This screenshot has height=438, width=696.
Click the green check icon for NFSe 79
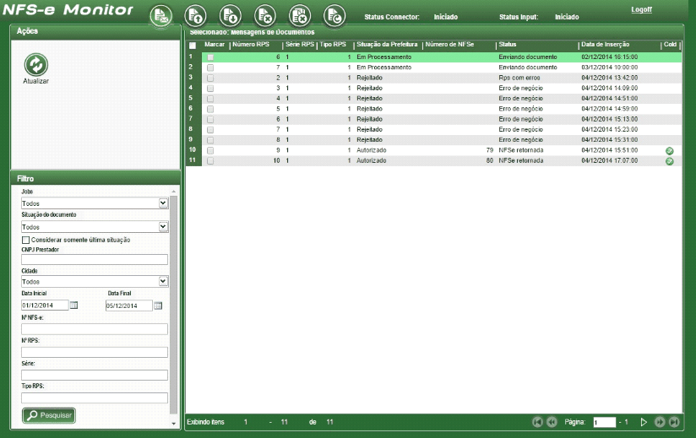tap(669, 151)
